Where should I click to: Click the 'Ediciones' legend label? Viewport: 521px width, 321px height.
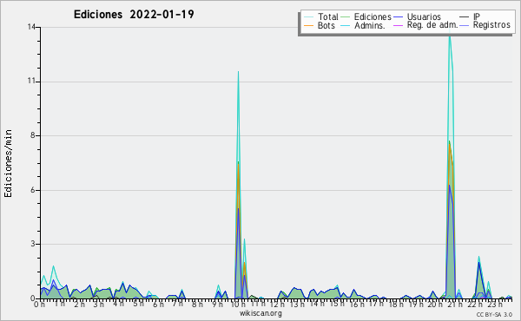tap(373, 16)
